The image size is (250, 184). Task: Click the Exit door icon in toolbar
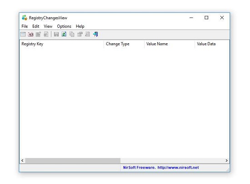[x=95, y=34]
